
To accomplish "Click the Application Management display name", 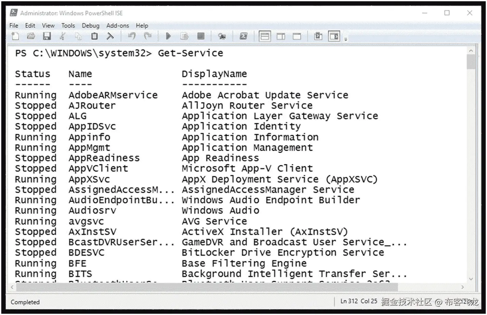I will [x=247, y=148].
